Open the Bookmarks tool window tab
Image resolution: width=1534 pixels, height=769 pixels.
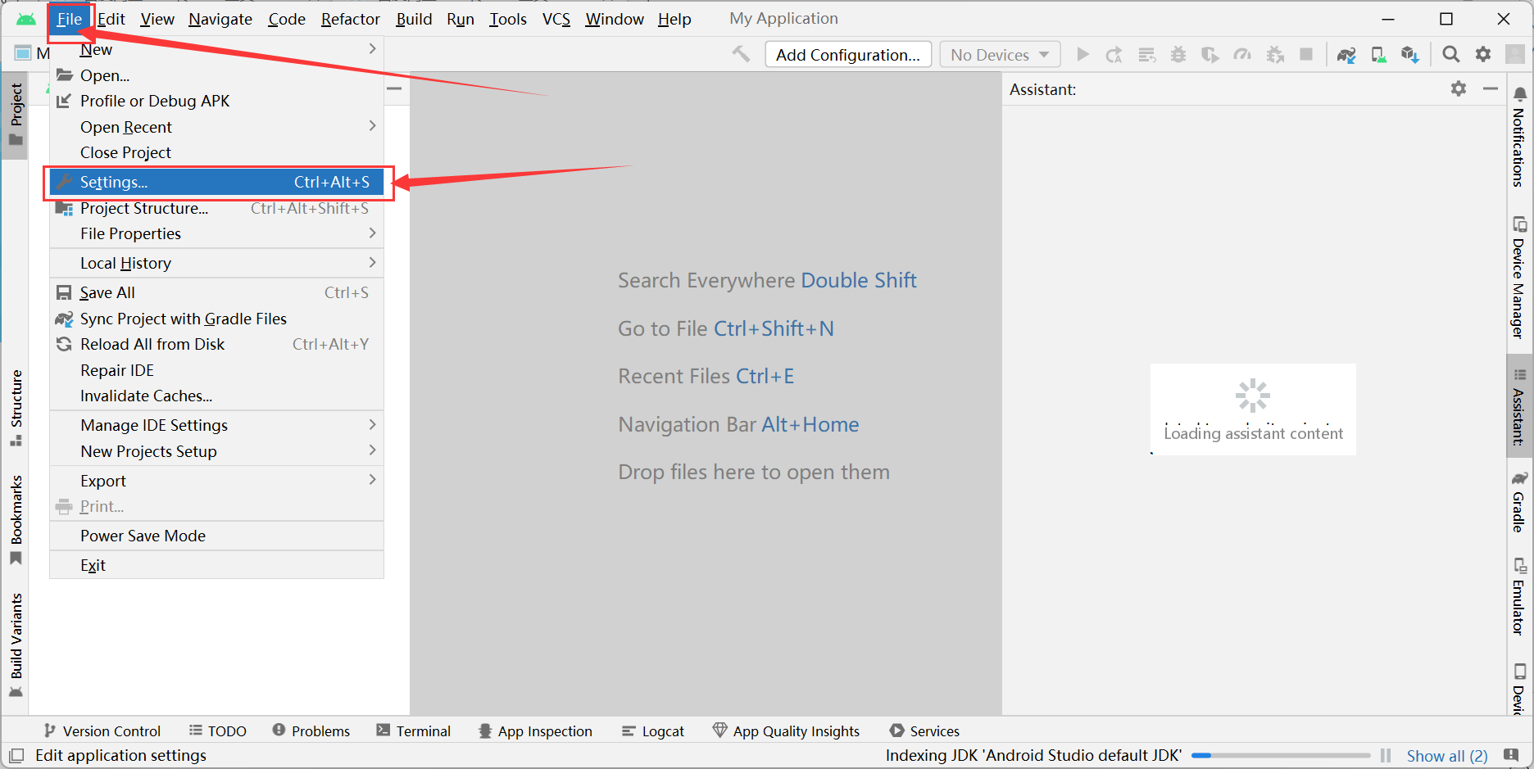pos(16,519)
